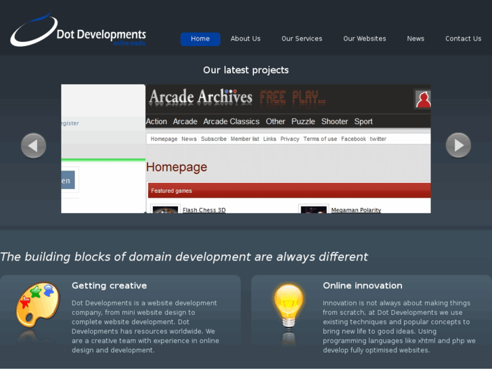Viewport: 492px width, 369px height.
Task: Navigate to Our Services
Action: 302,39
